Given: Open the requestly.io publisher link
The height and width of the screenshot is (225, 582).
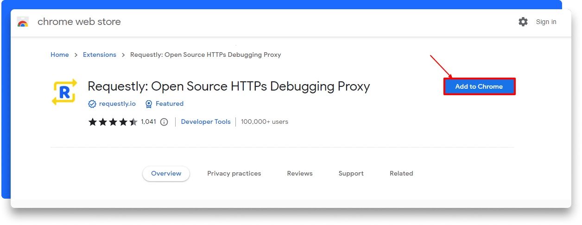Looking at the screenshot, I should (117, 104).
